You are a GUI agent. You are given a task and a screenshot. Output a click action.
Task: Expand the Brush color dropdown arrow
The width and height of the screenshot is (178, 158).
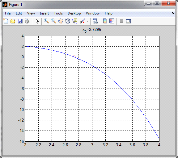point(87,21)
